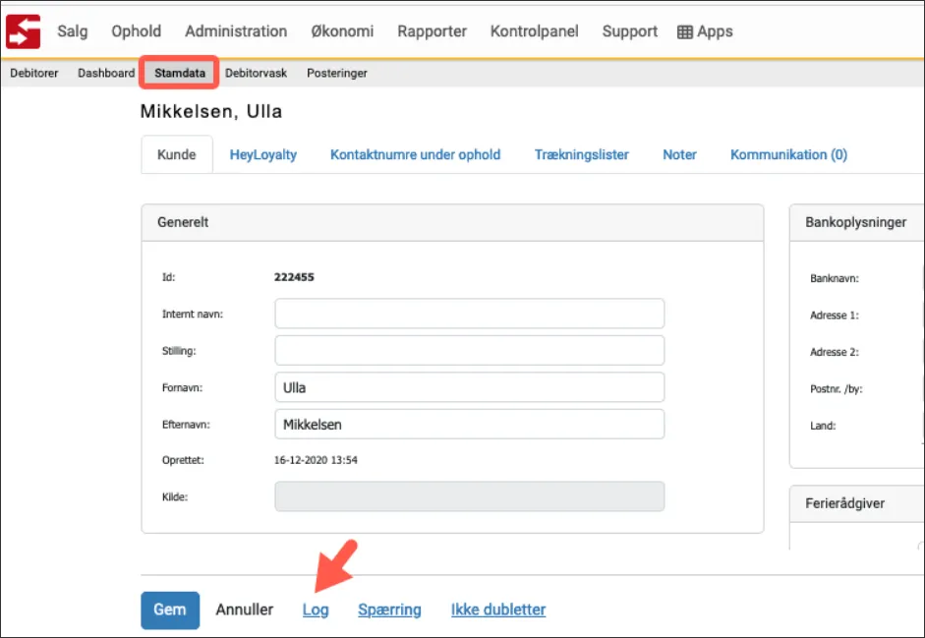Open the Kontrolpanel menu

(534, 30)
